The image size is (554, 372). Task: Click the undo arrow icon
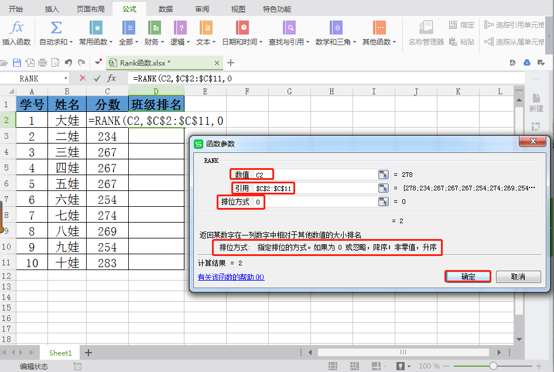tap(69, 63)
